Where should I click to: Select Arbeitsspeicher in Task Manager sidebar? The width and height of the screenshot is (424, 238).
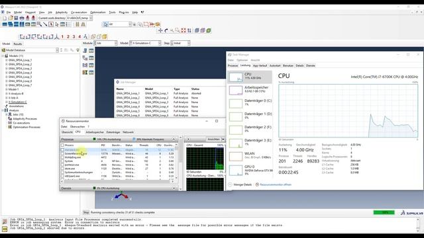250,90
